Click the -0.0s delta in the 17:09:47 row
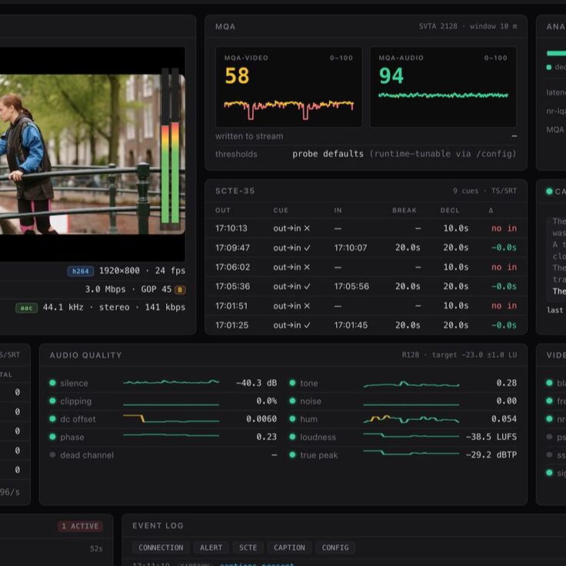 point(504,248)
